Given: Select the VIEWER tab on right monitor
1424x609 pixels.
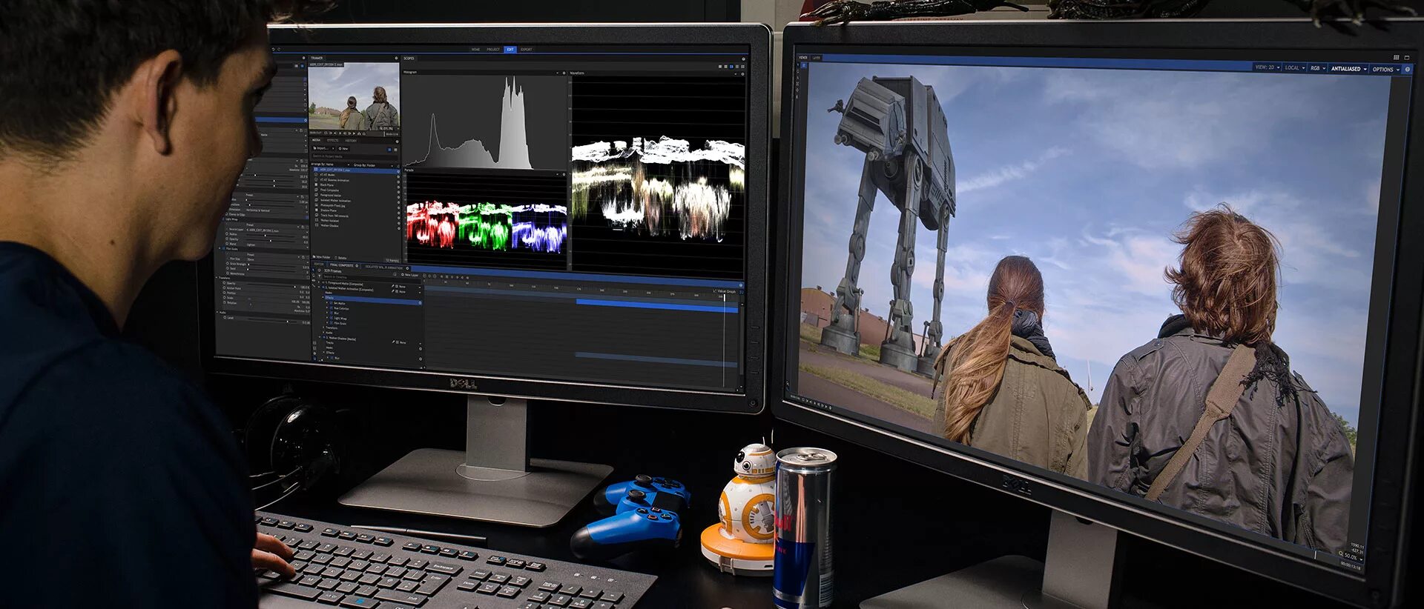Looking at the screenshot, I should [x=802, y=58].
